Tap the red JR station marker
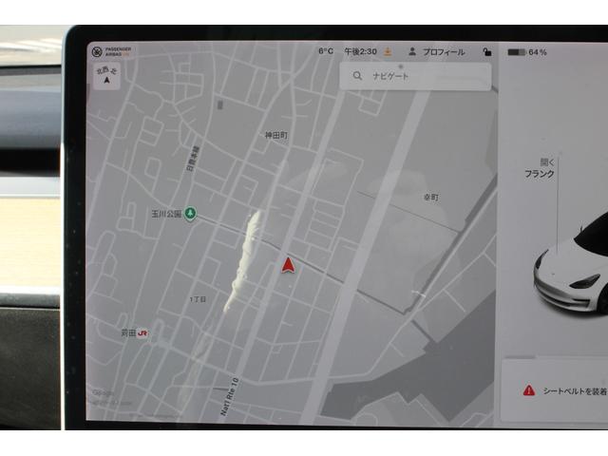Viewport: 608px width, 456px height. pos(142,333)
